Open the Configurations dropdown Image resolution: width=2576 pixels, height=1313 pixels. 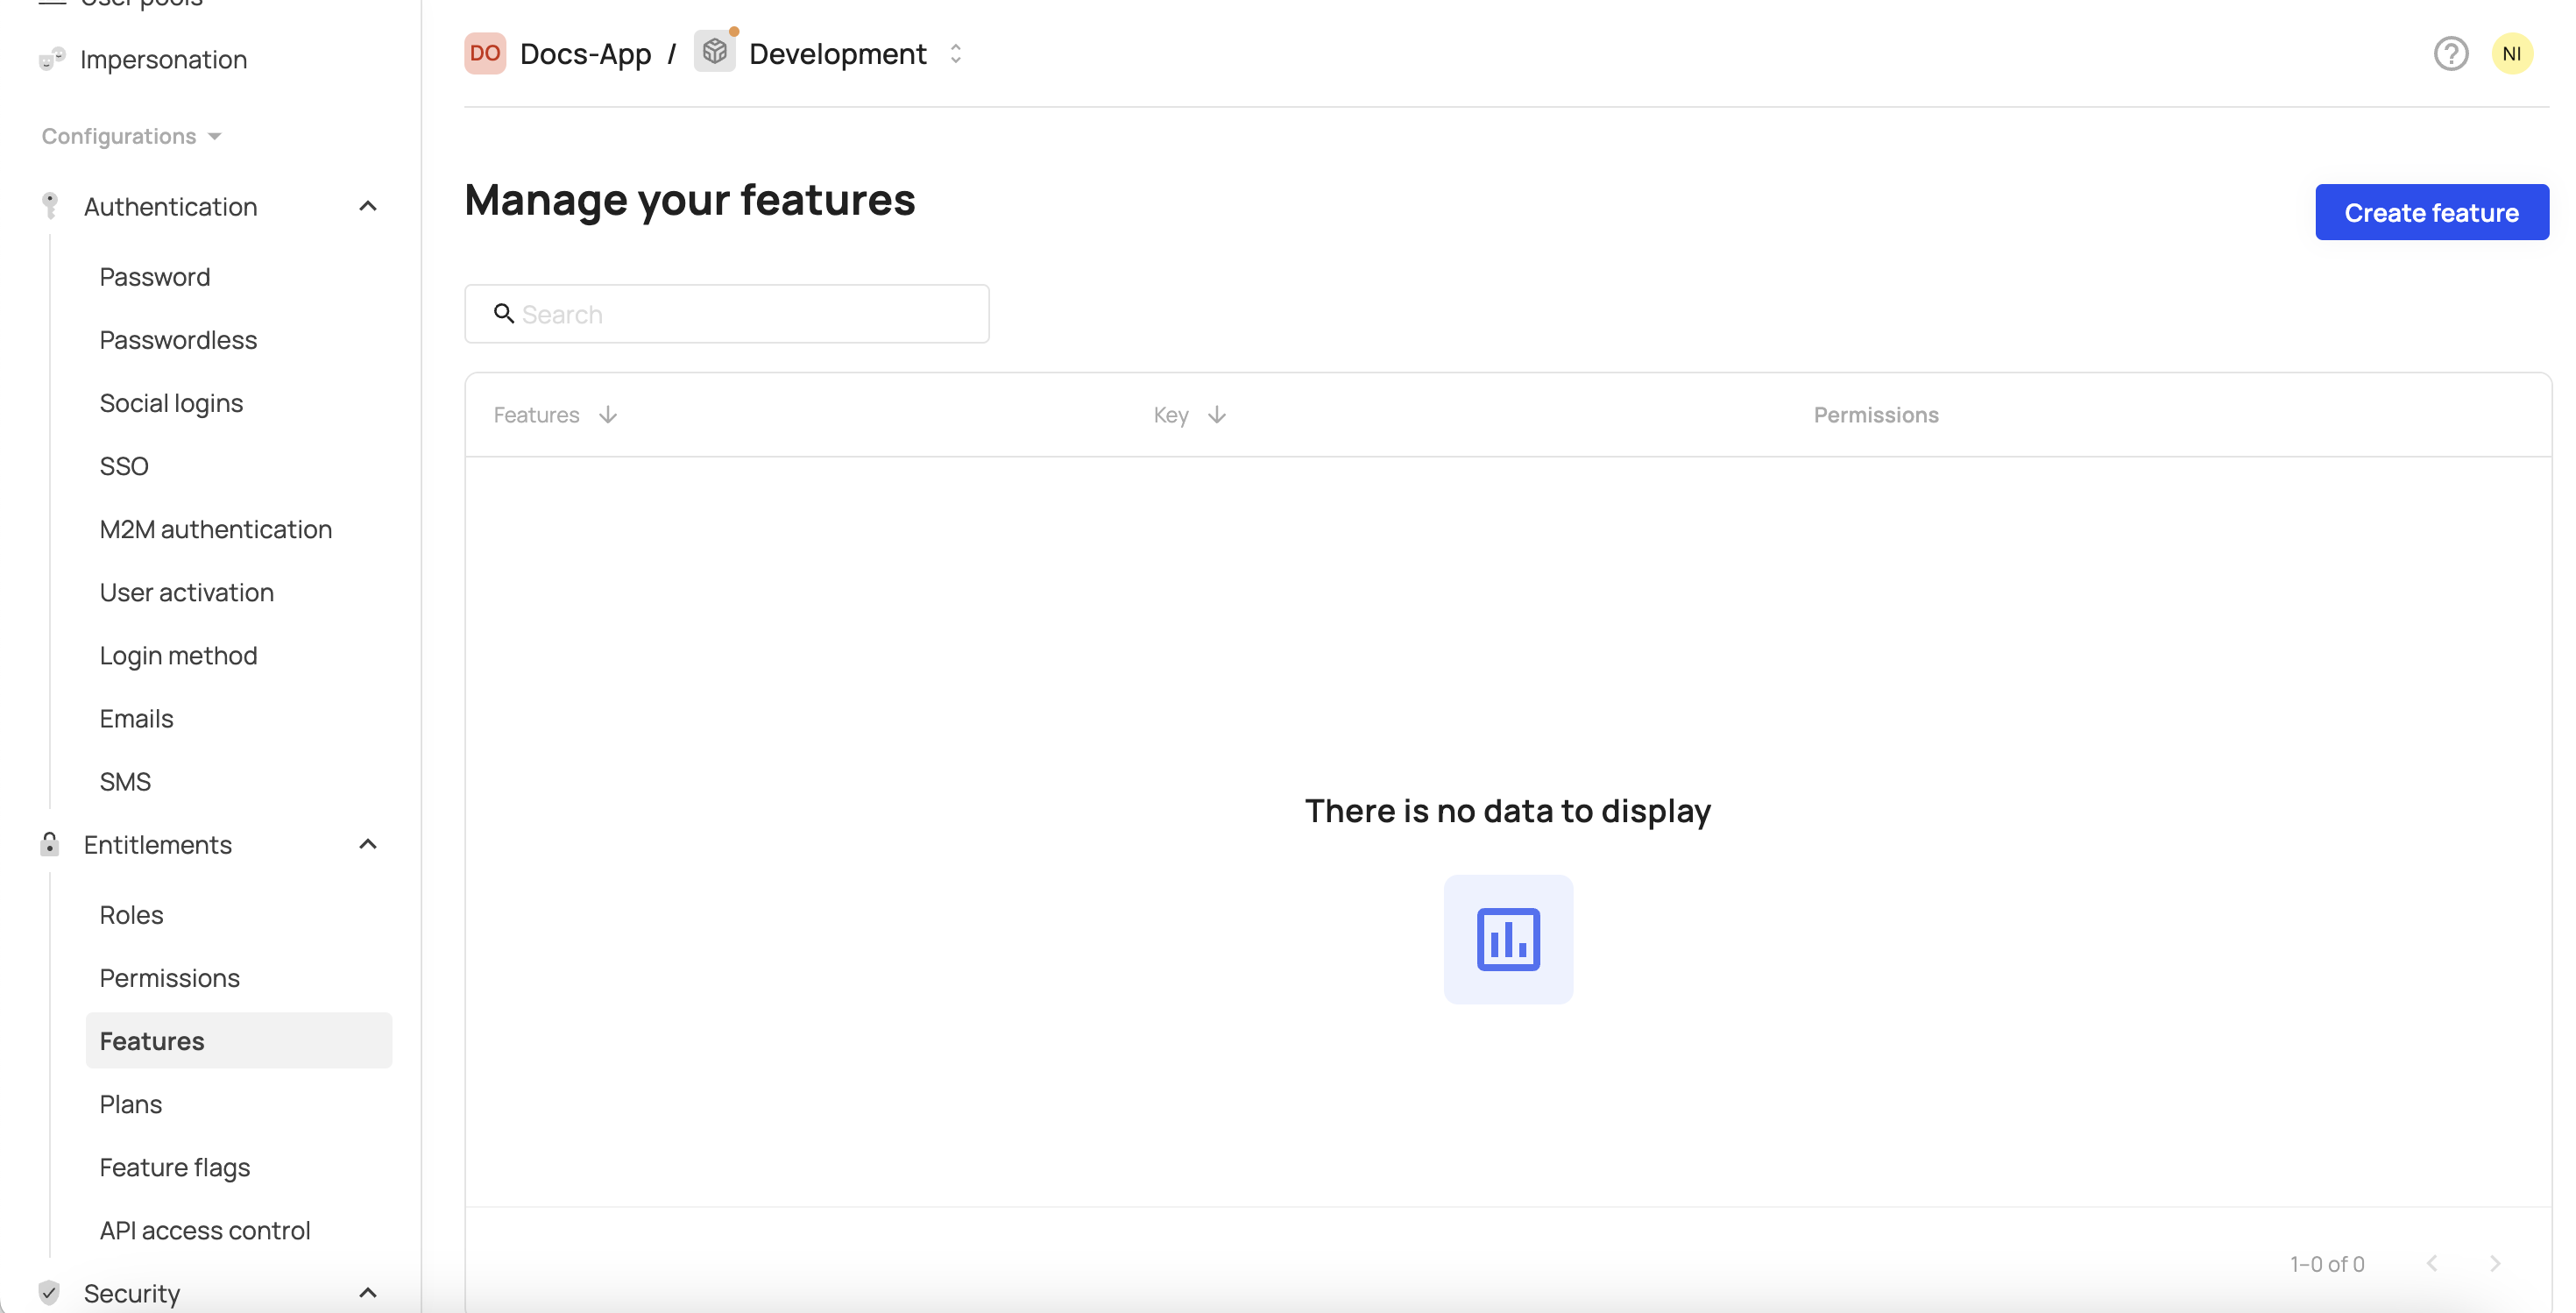[x=130, y=136]
